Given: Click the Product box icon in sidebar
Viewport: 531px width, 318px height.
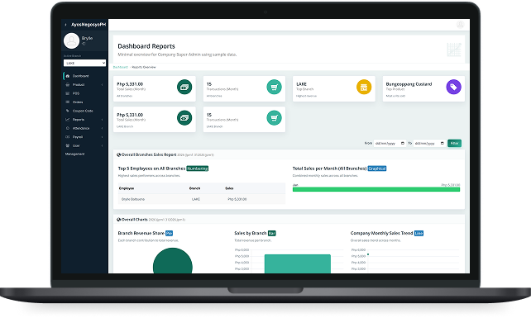Looking at the screenshot, I should (x=68, y=84).
